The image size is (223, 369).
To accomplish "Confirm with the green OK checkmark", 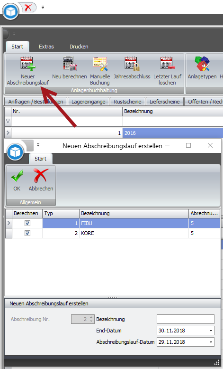I will coord(17,176).
